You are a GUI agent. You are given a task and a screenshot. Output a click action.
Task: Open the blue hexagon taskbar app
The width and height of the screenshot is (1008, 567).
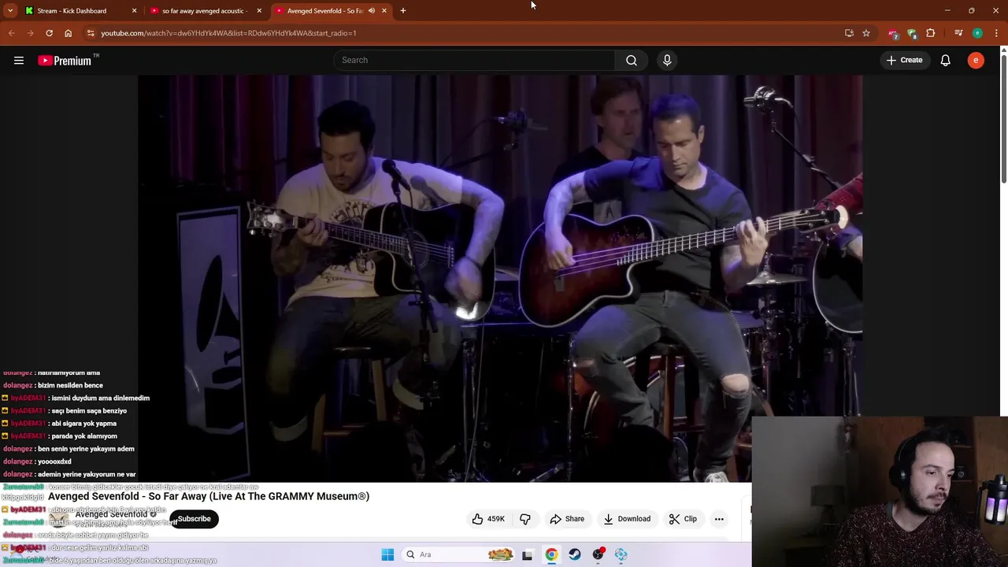(621, 554)
